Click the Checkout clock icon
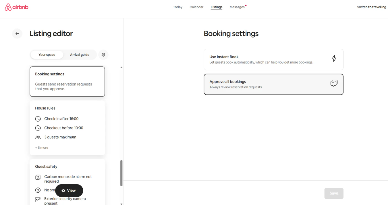This screenshot has width=388, height=205. [38, 128]
